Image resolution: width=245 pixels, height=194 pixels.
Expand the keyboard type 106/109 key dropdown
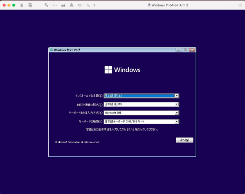177,121
